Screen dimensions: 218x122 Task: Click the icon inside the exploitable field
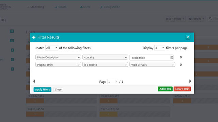pyautogui.click(x=172, y=57)
